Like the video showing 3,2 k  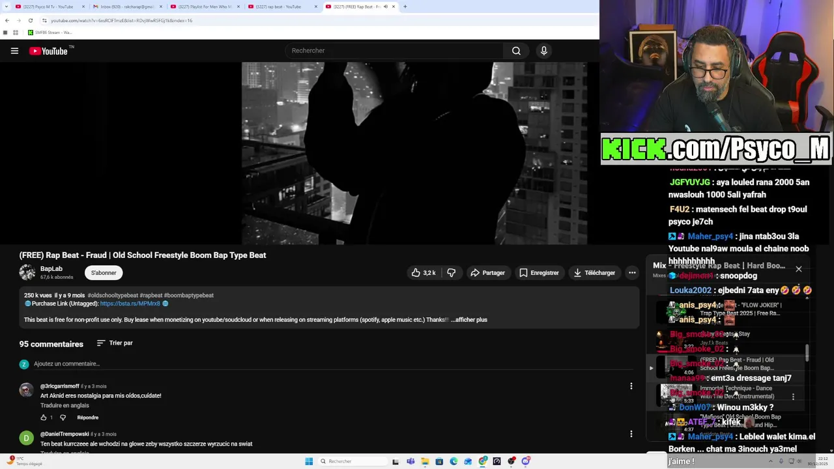tap(424, 273)
